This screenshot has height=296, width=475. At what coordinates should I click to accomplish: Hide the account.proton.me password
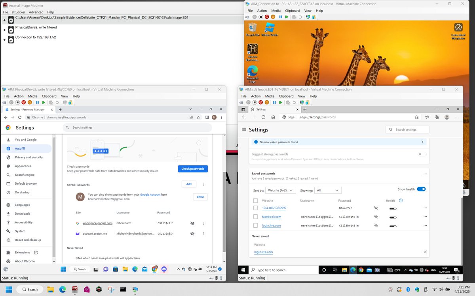point(192,234)
